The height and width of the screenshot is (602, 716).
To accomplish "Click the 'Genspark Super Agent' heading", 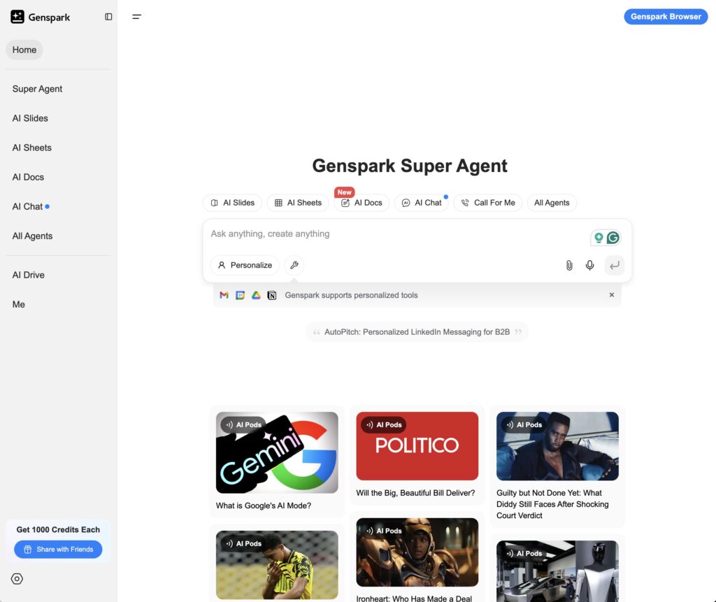I will point(410,166).
